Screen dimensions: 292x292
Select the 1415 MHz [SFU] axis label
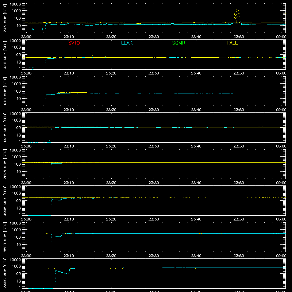(x=5, y=127)
